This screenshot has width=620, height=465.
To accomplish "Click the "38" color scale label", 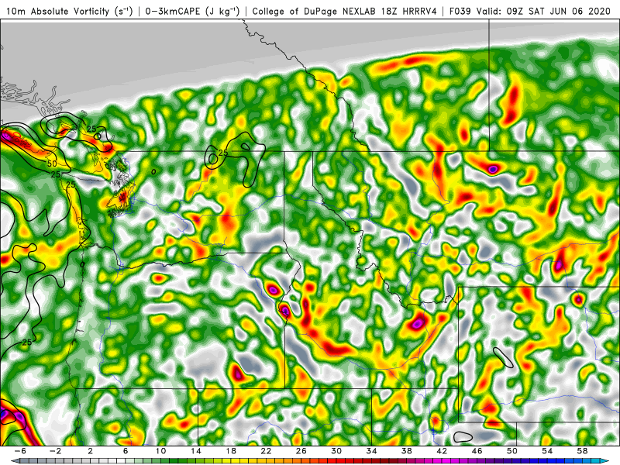I will (x=406, y=451).
